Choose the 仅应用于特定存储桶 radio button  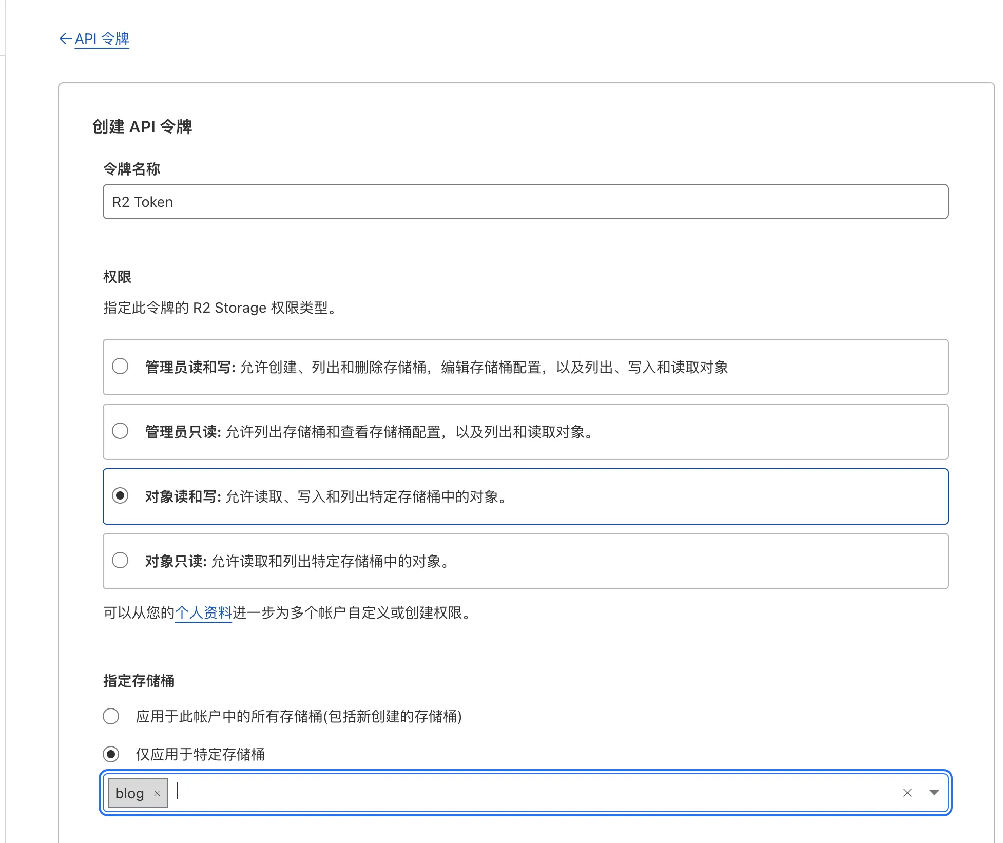(x=111, y=754)
